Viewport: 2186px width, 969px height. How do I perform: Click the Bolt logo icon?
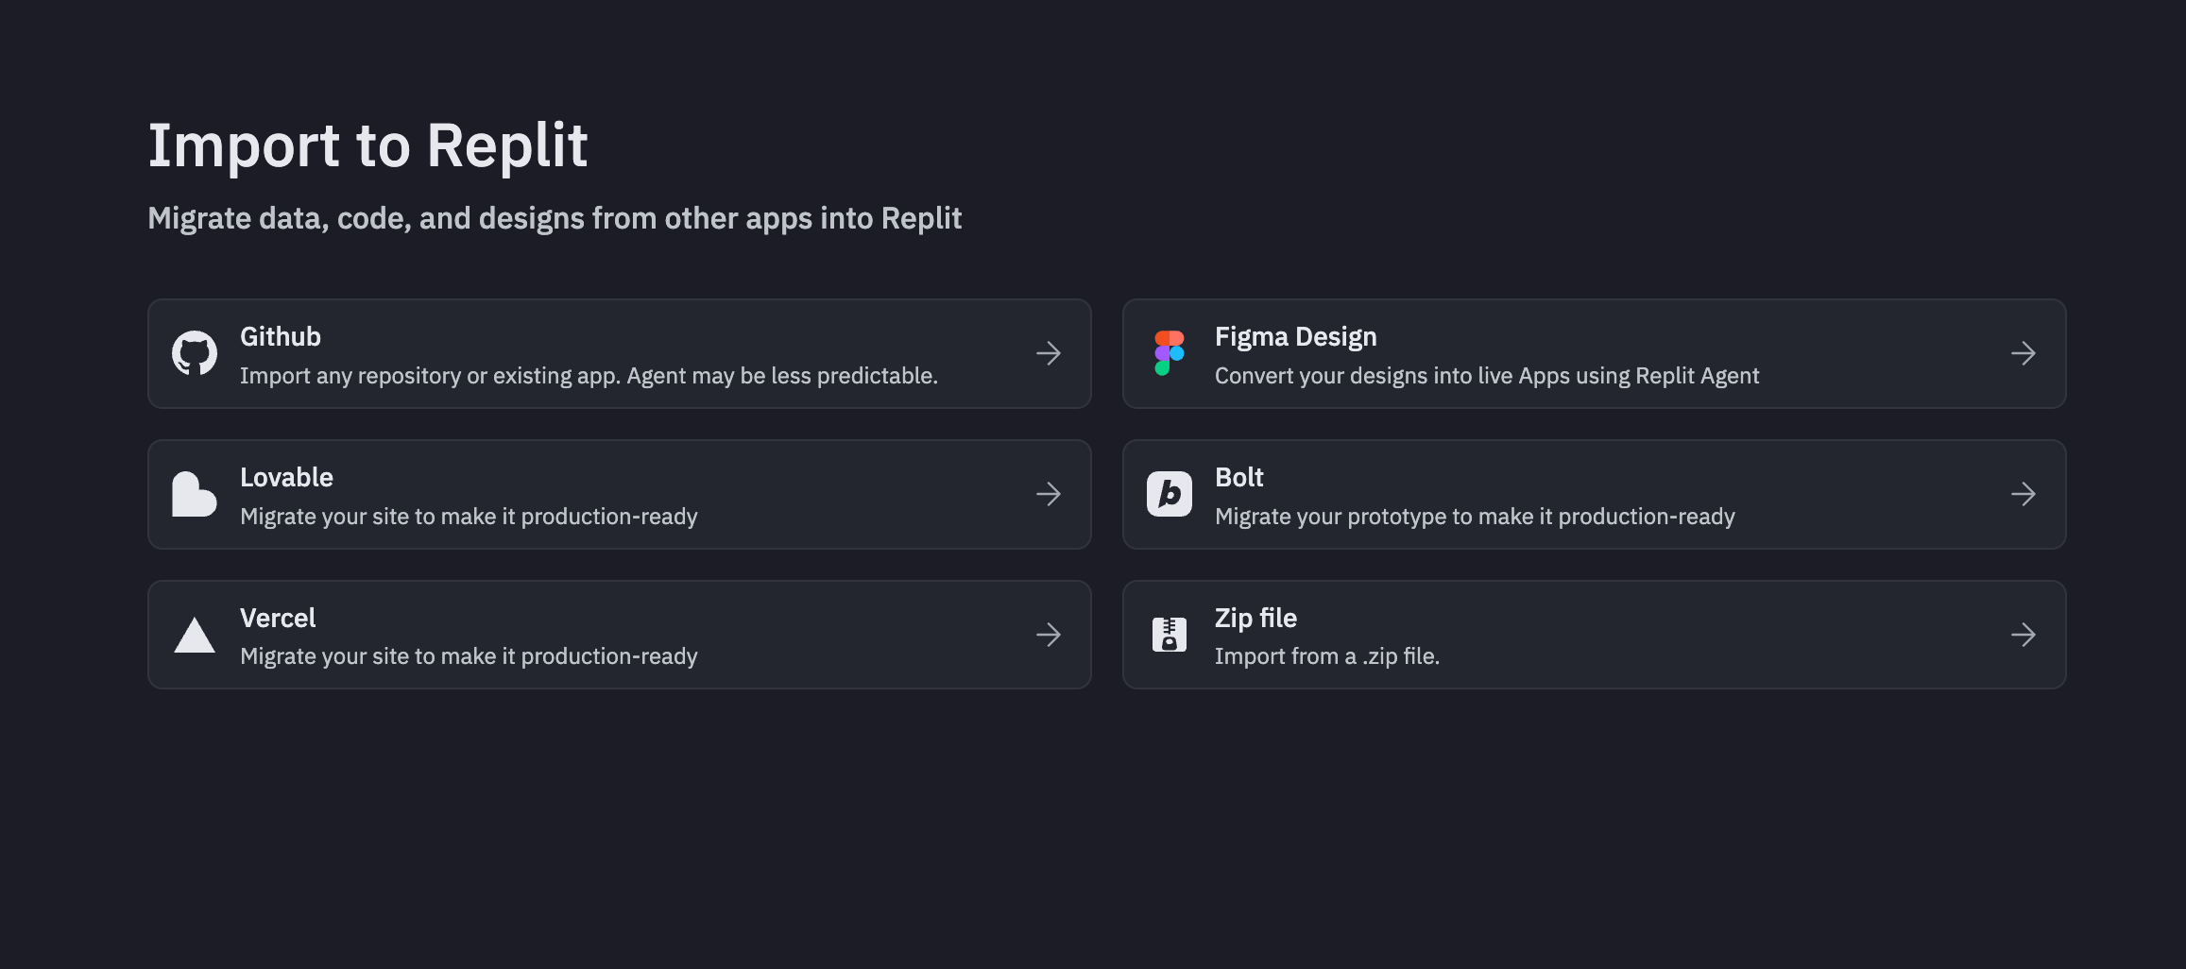pos(1169,493)
